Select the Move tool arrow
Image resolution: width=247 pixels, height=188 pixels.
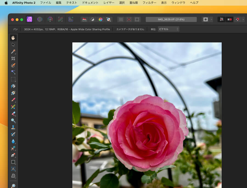13,45
